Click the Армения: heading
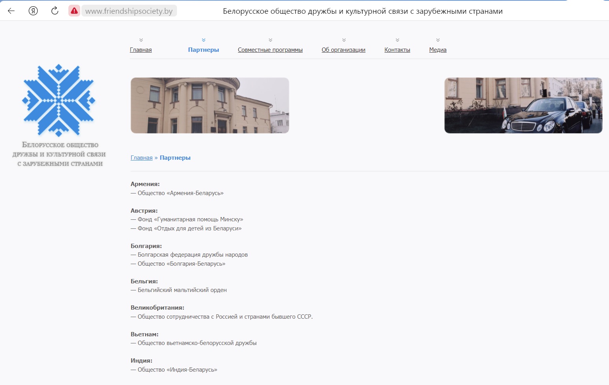This screenshot has width=609, height=385. tap(145, 184)
